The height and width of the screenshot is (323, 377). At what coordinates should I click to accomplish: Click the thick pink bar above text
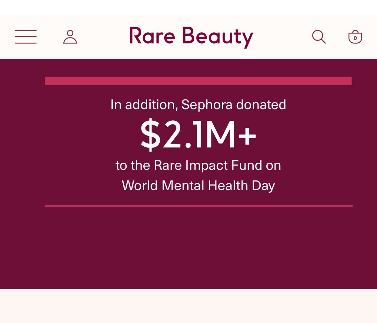[198, 81]
